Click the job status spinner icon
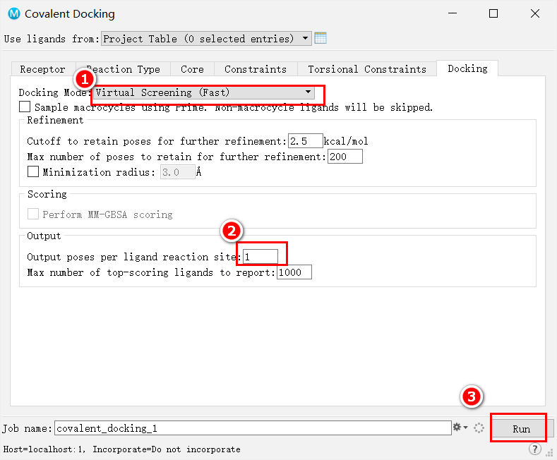This screenshot has height=460, width=557. (x=479, y=428)
